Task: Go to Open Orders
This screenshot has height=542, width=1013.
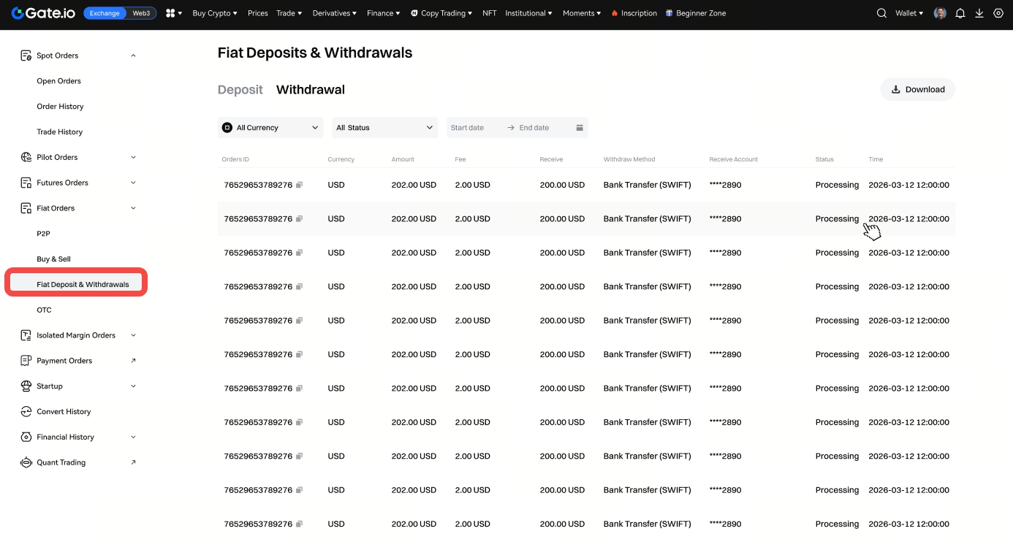Action: pos(59,81)
